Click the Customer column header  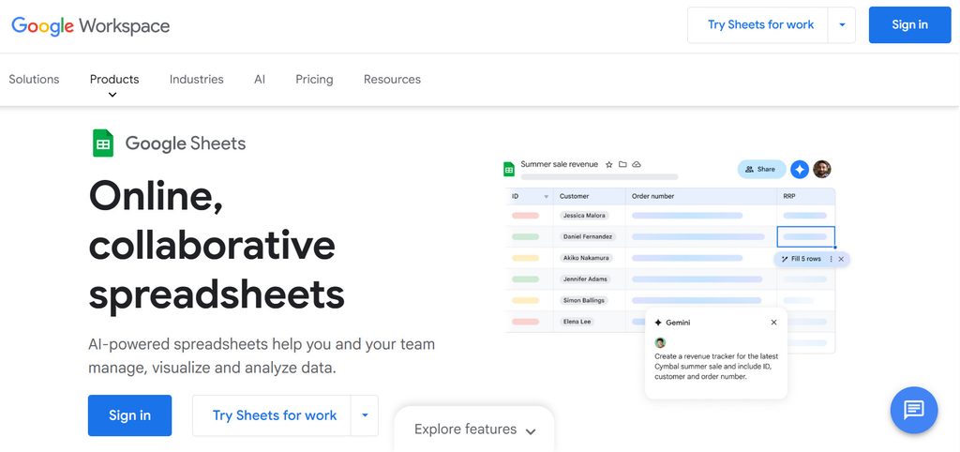tap(575, 196)
